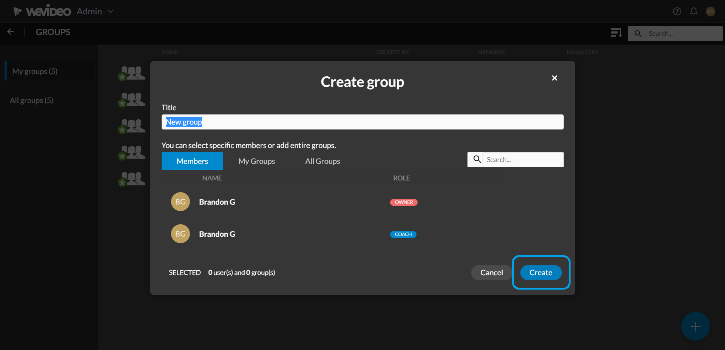Open the notifications bell
Viewport: 725px width, 350px height.
click(694, 11)
